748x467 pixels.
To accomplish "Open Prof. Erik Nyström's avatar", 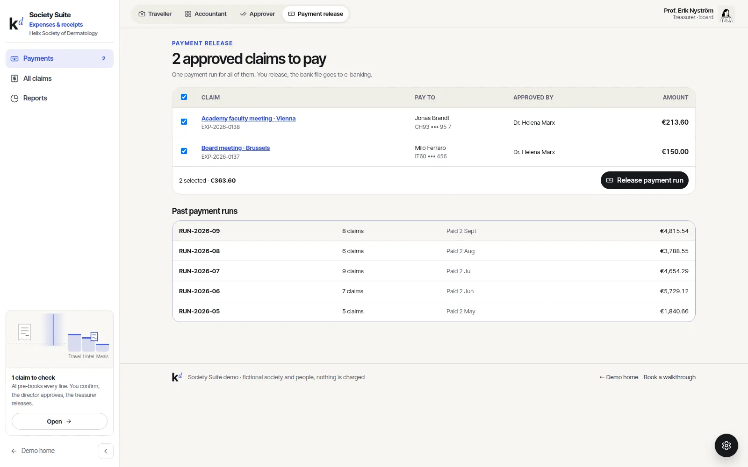I will pyautogui.click(x=726, y=14).
